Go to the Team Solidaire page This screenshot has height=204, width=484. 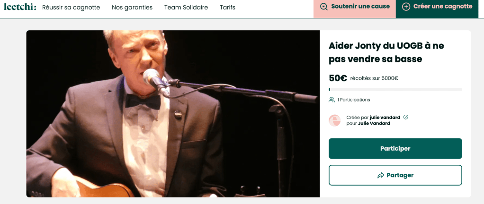pyautogui.click(x=186, y=8)
